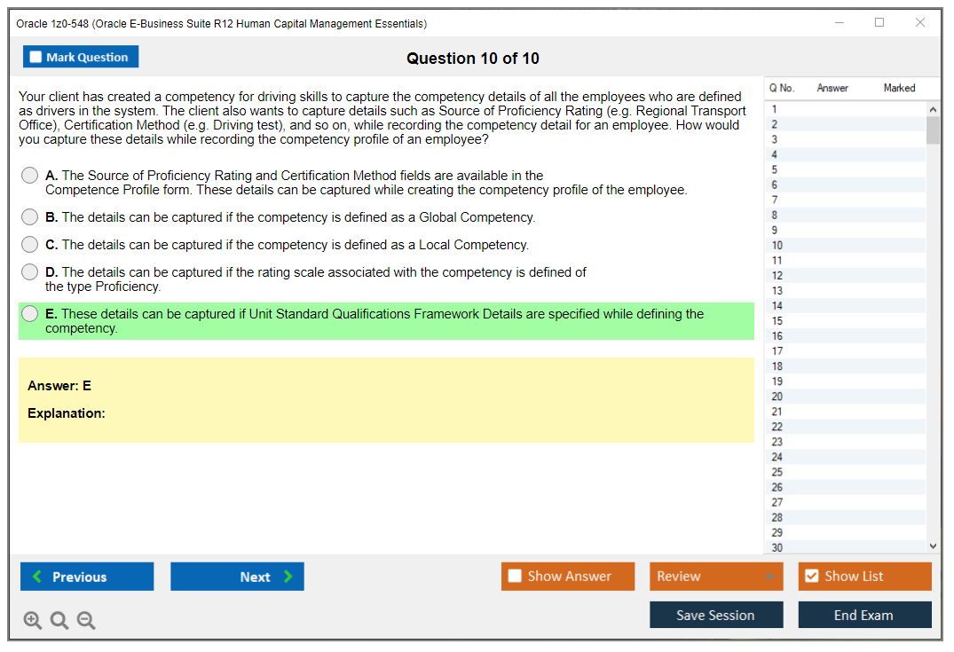Select answer option A radio button

pyautogui.click(x=28, y=175)
